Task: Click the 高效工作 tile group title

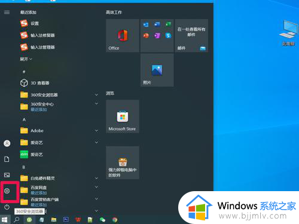Action: [x=114, y=13]
